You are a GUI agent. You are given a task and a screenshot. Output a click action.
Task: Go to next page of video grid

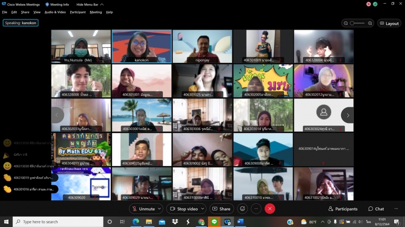347,115
